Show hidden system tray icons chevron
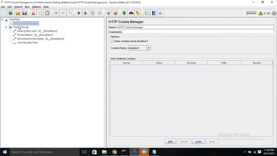Image resolution: width=277 pixels, height=156 pixels. [x=245, y=152]
